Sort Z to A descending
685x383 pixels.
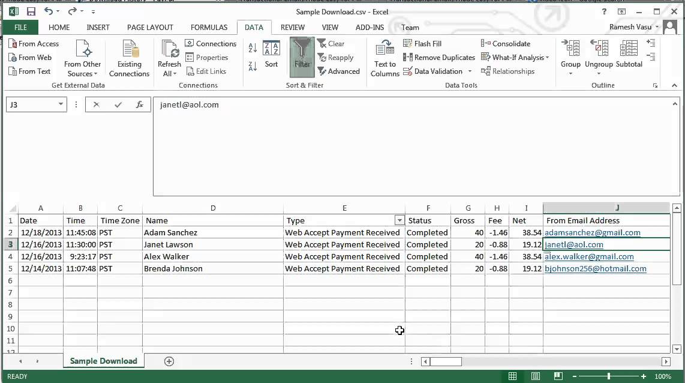pyautogui.click(x=253, y=66)
